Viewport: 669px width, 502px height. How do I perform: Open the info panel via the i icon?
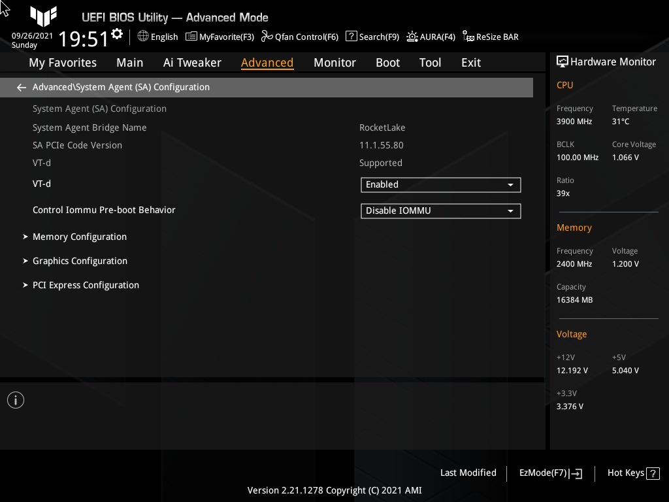15,399
